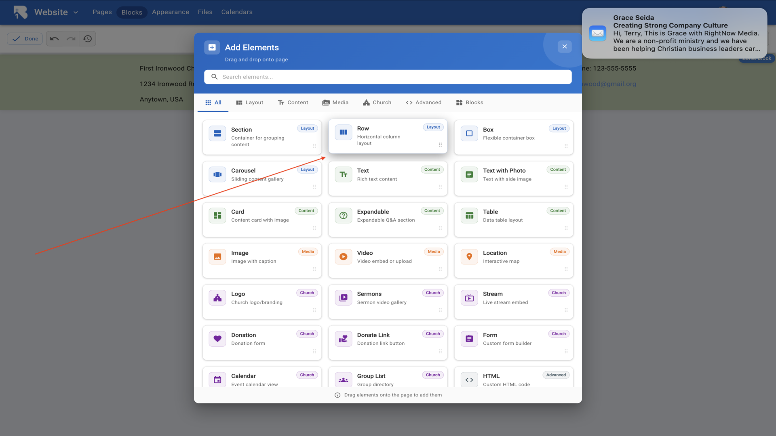Expand the Website dropdown menu

tap(76, 13)
